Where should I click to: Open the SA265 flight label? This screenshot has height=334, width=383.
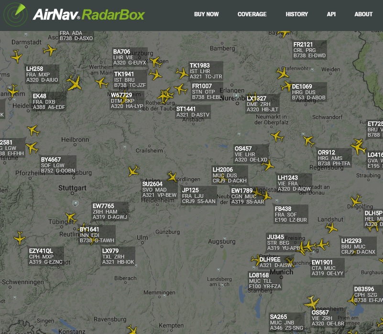point(286,322)
